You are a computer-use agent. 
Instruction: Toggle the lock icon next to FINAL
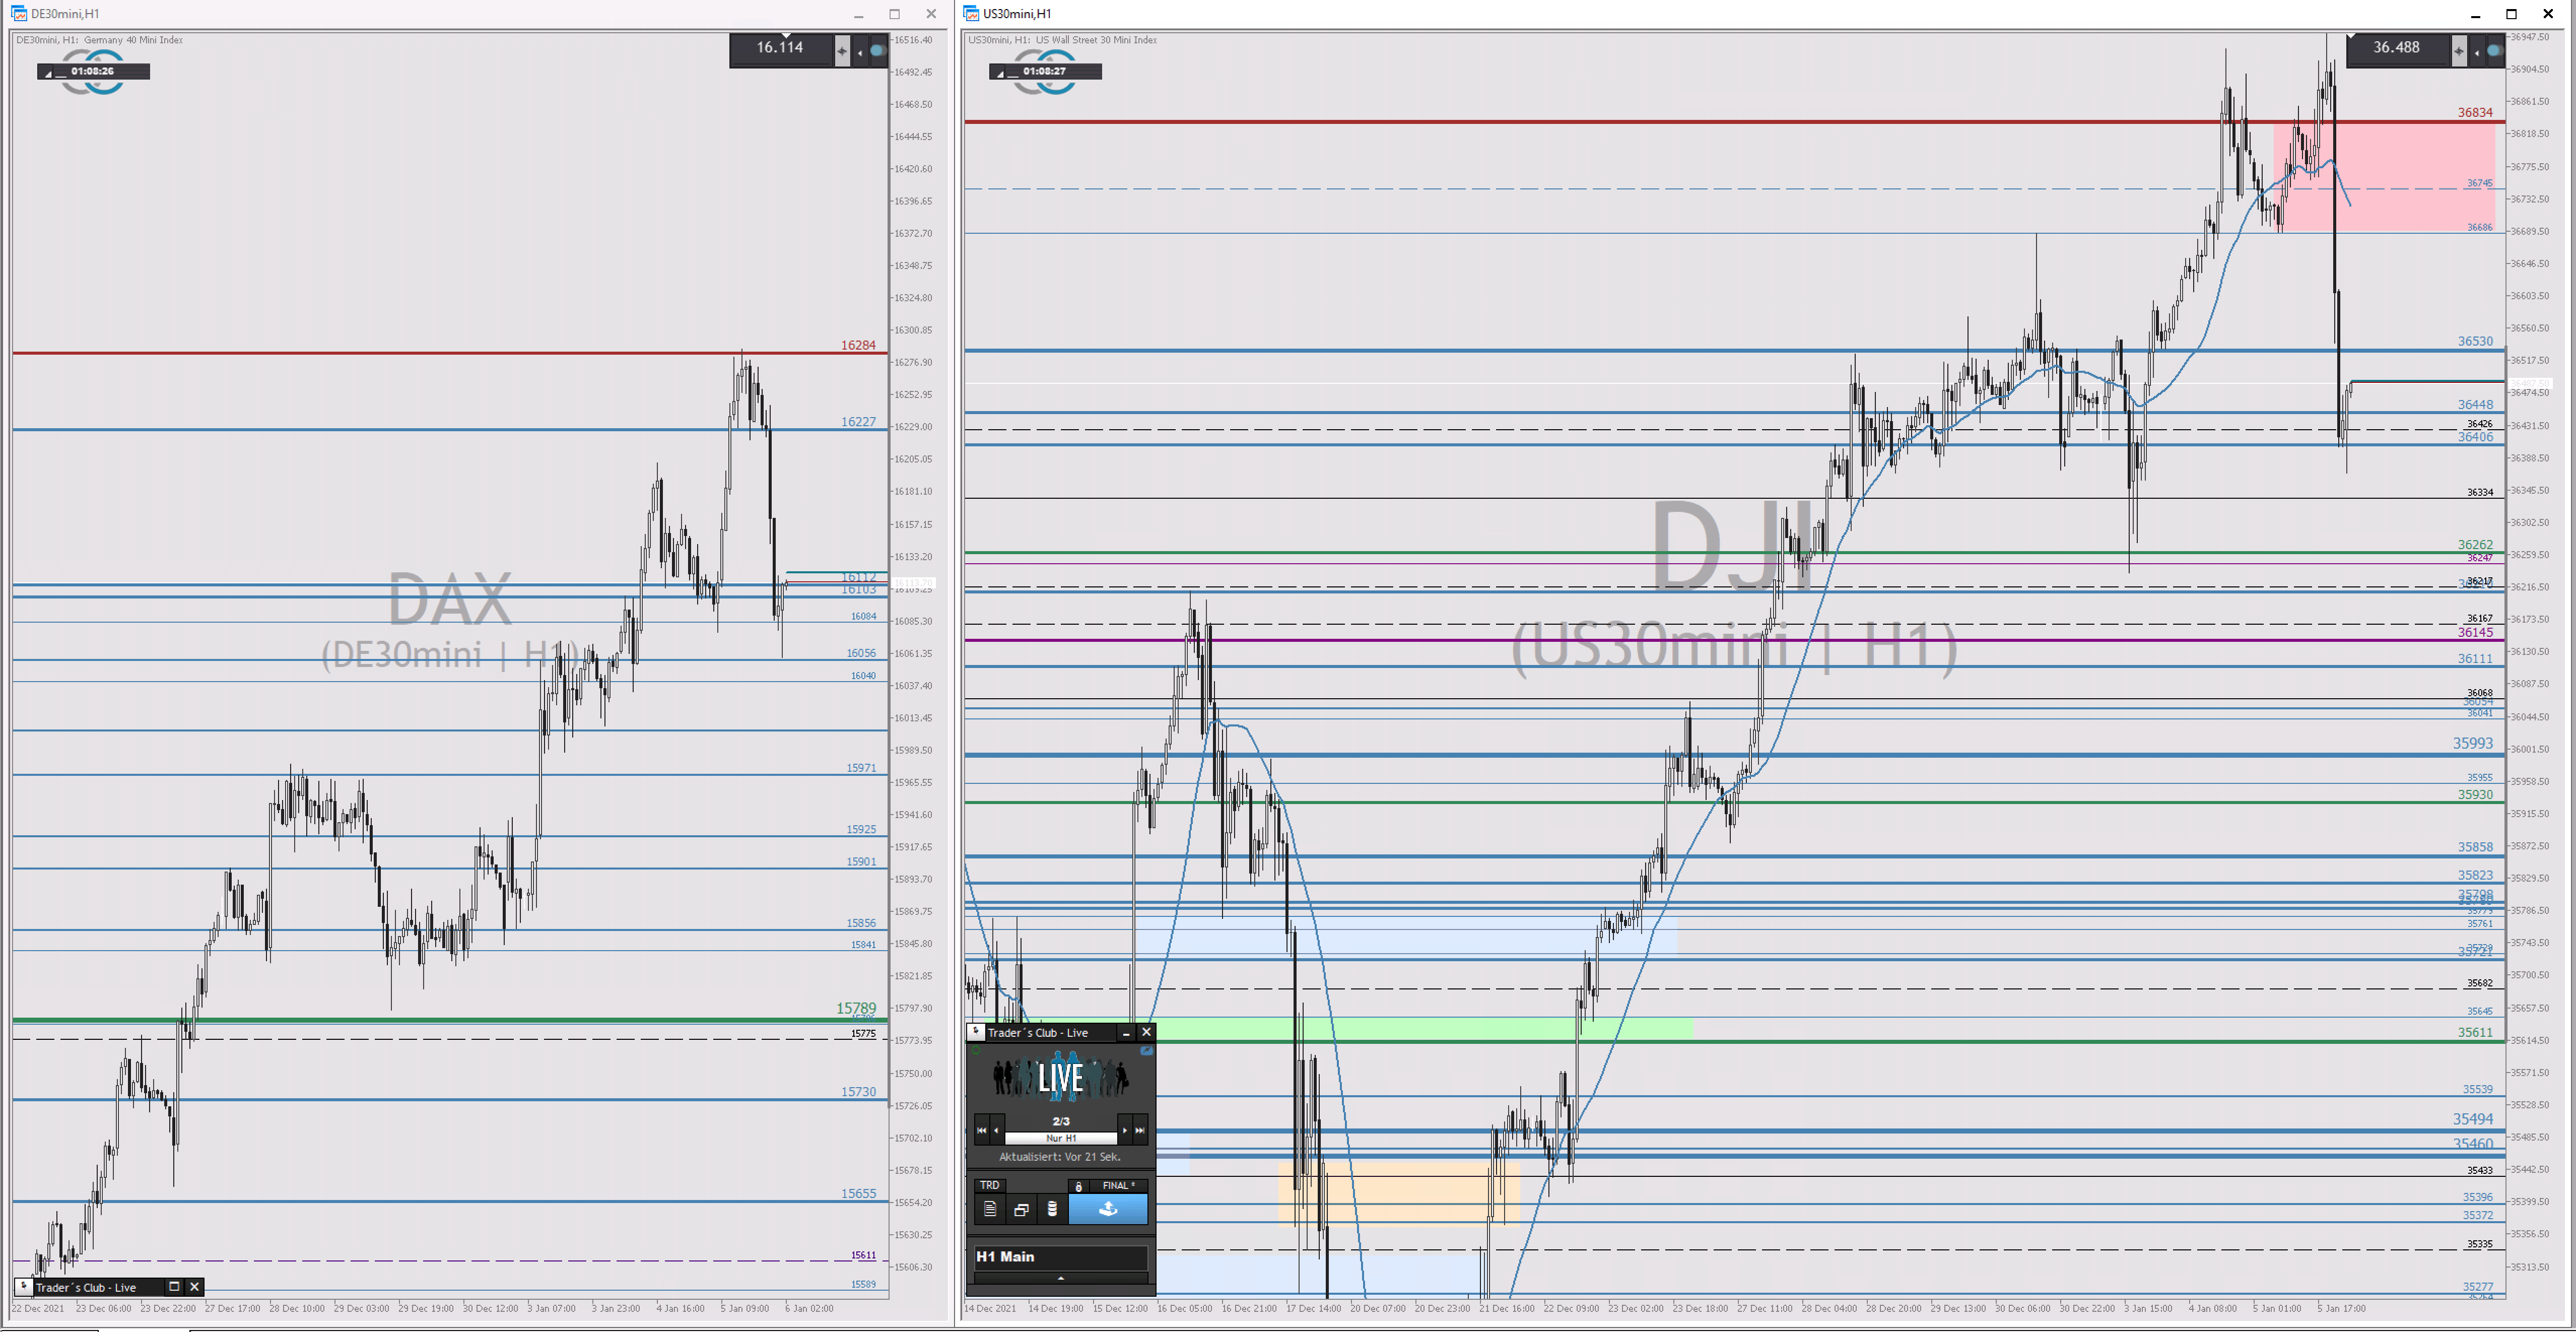pyautogui.click(x=1079, y=1186)
